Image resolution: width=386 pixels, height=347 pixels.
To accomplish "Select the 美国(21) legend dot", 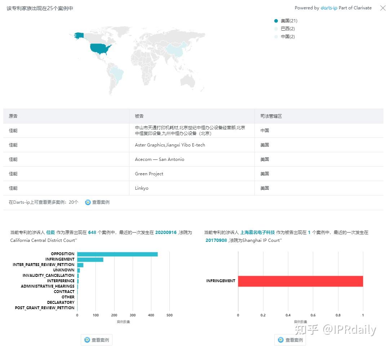I will tap(276, 21).
